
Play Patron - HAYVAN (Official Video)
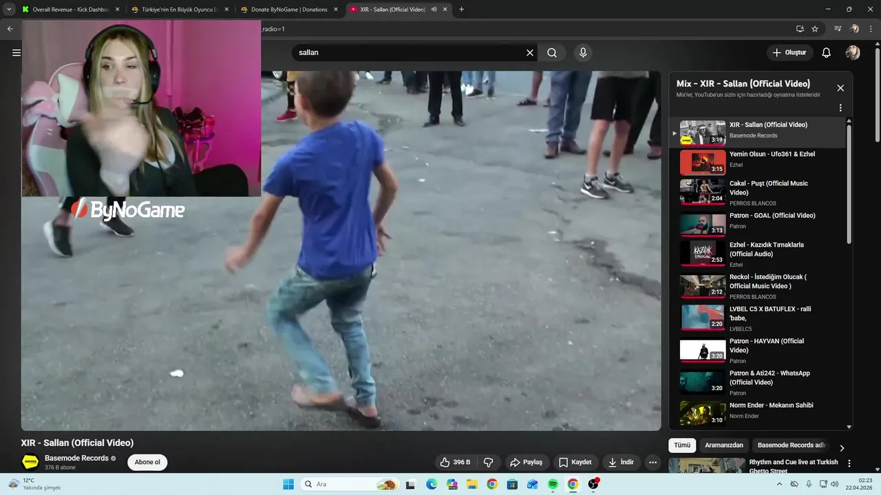pyautogui.click(x=757, y=350)
